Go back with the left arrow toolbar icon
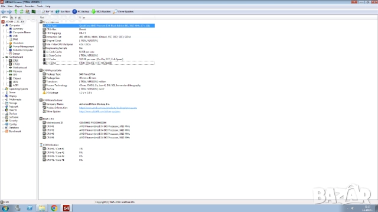Screen dimensions: 378x212 click(x=4, y=12)
